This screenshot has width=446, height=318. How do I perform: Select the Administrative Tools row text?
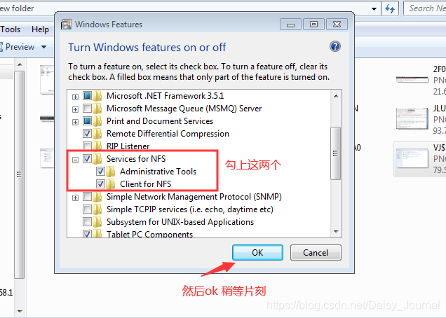point(158,172)
